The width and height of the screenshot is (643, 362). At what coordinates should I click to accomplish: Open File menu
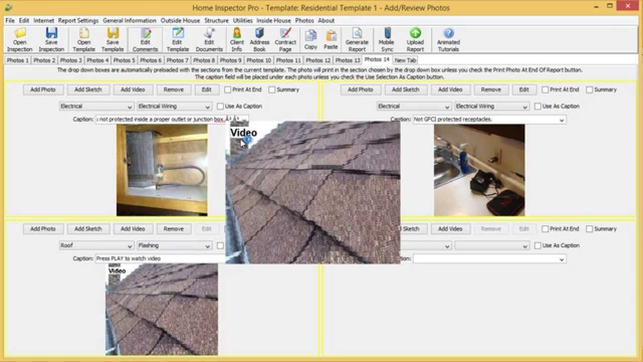[10, 21]
